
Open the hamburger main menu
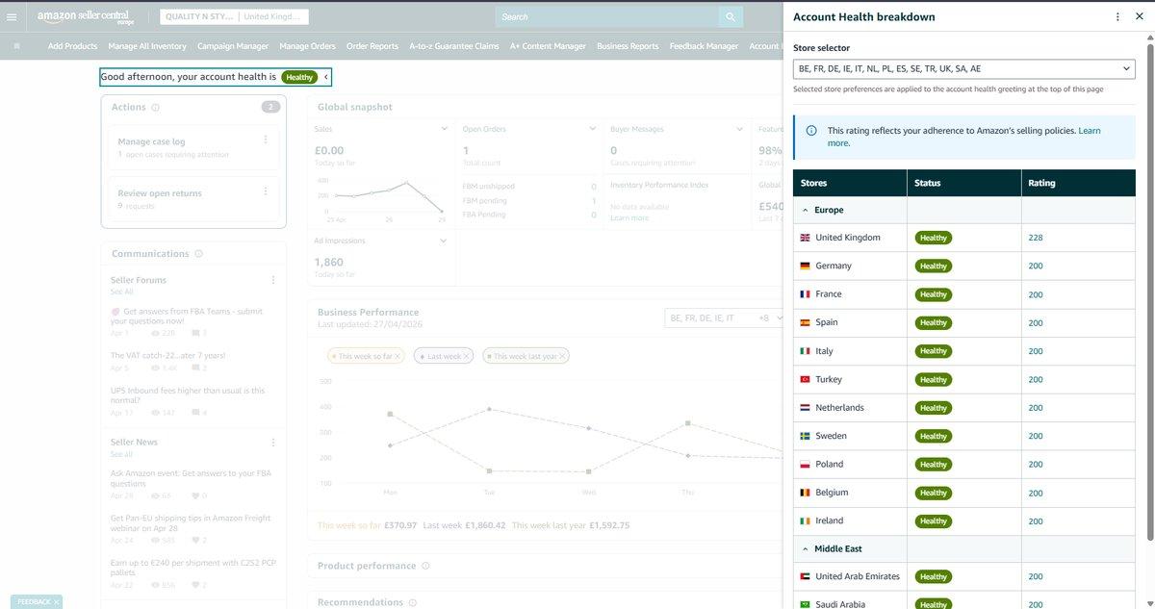[x=12, y=16]
